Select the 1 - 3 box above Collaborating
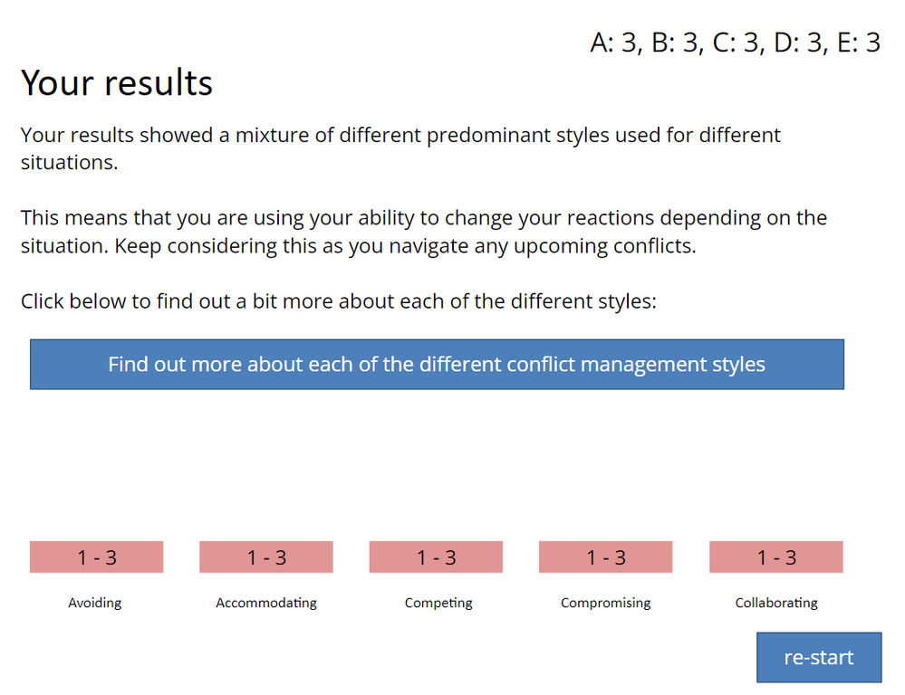The image size is (905, 695). point(775,557)
